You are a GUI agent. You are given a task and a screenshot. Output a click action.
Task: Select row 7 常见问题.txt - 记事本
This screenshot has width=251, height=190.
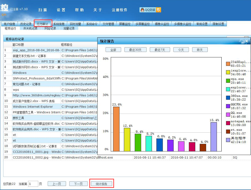pyautogui.click(x=50, y=84)
